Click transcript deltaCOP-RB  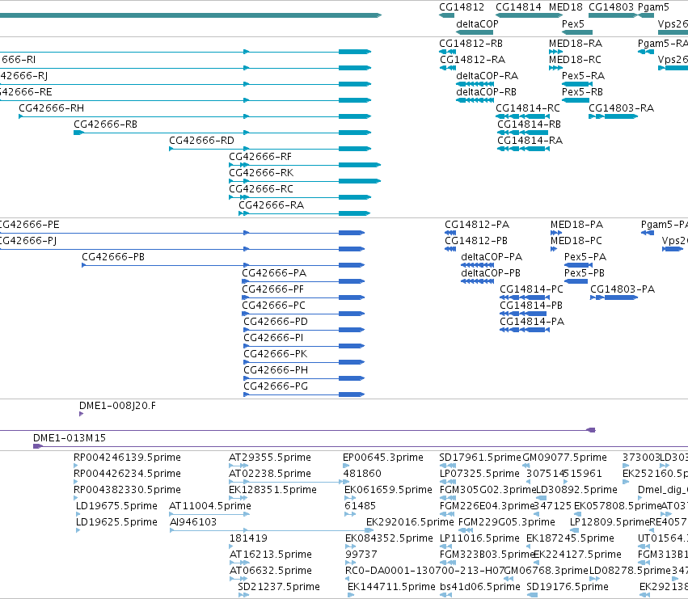[486, 92]
